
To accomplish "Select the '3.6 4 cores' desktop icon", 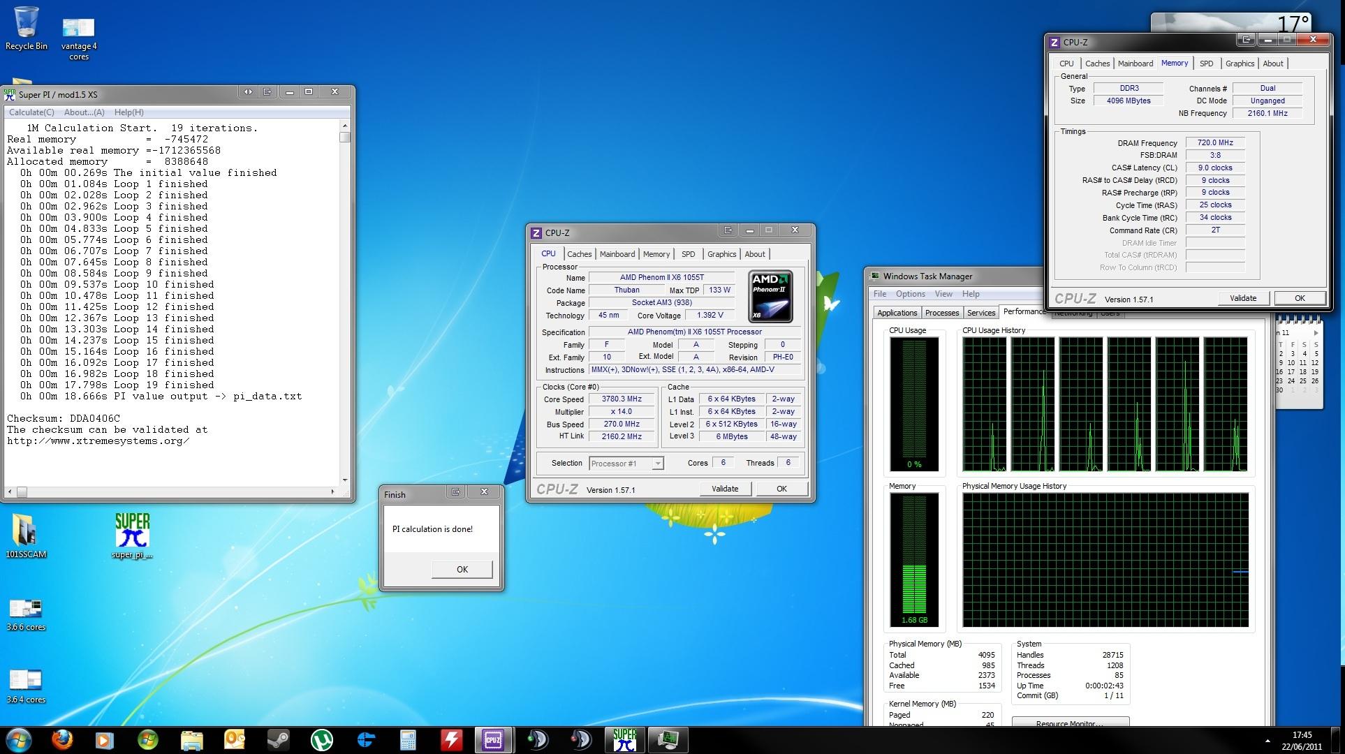I will pyautogui.click(x=26, y=687).
